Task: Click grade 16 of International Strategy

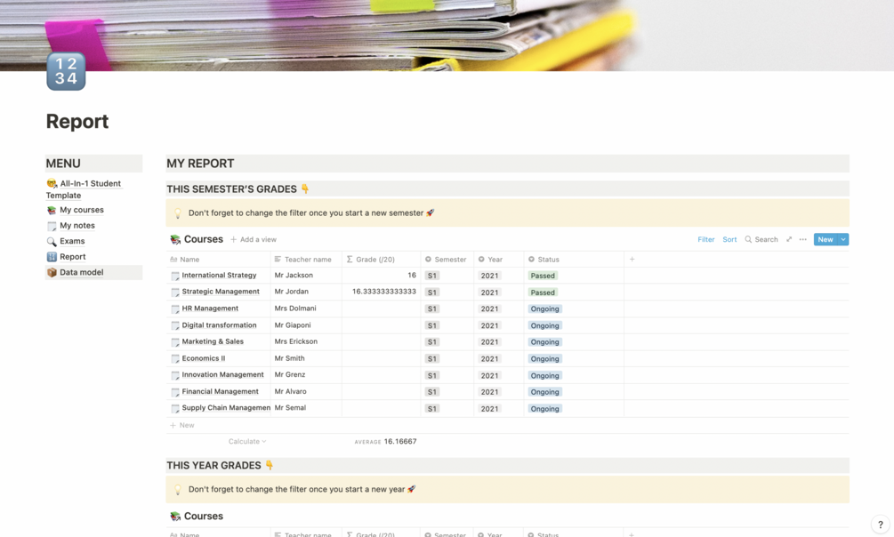Action: coord(381,276)
